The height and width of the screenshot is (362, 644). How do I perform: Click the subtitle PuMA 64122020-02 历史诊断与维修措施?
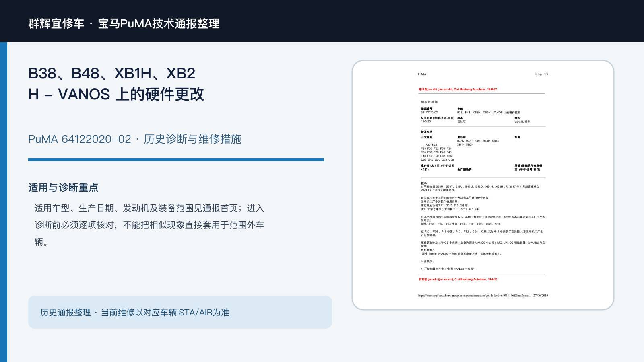pyautogui.click(x=135, y=139)
